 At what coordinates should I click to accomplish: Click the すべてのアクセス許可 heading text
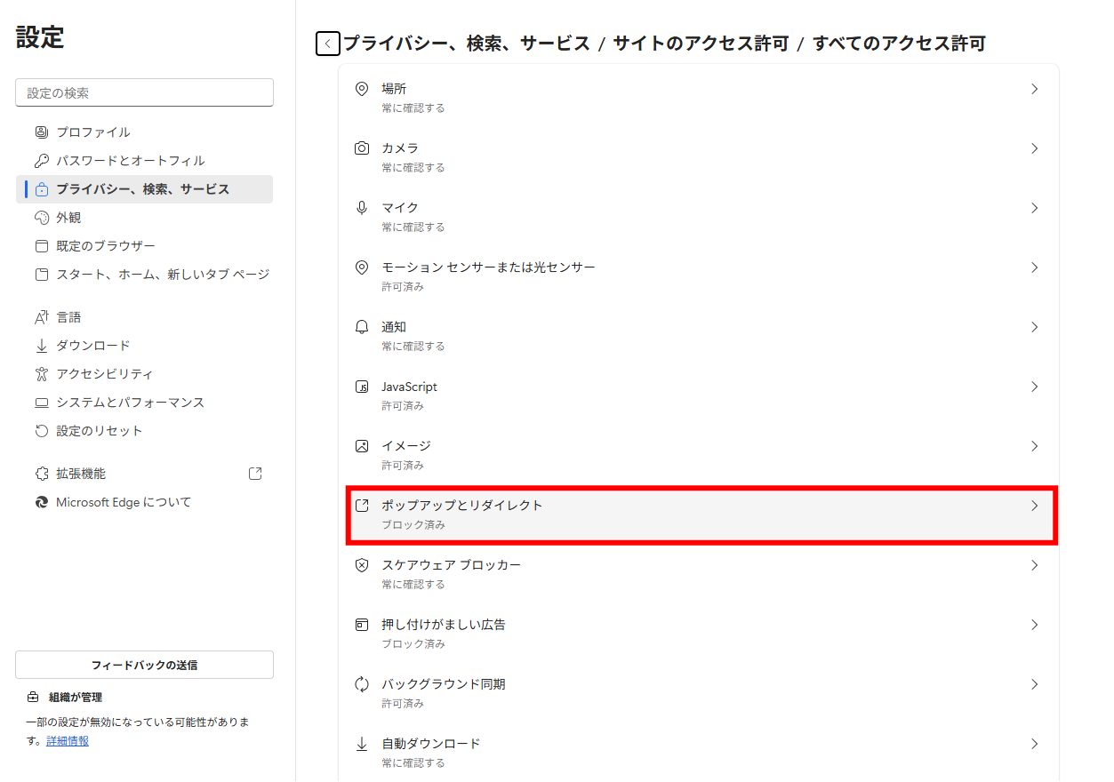[x=899, y=43]
